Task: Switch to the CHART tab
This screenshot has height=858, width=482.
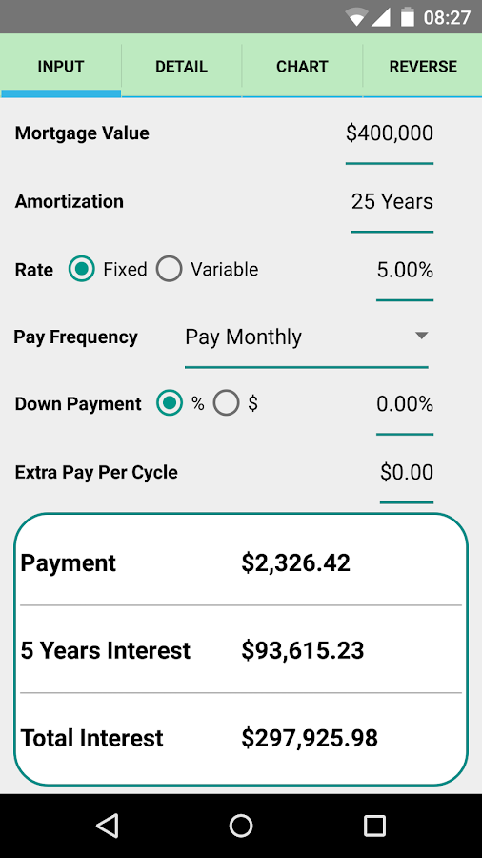Action: [302, 66]
